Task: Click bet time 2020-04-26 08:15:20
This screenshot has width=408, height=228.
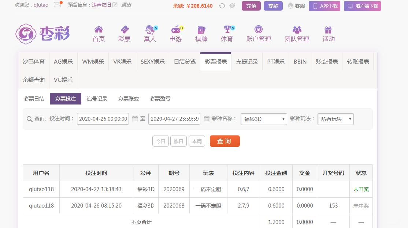Action: (x=96, y=206)
